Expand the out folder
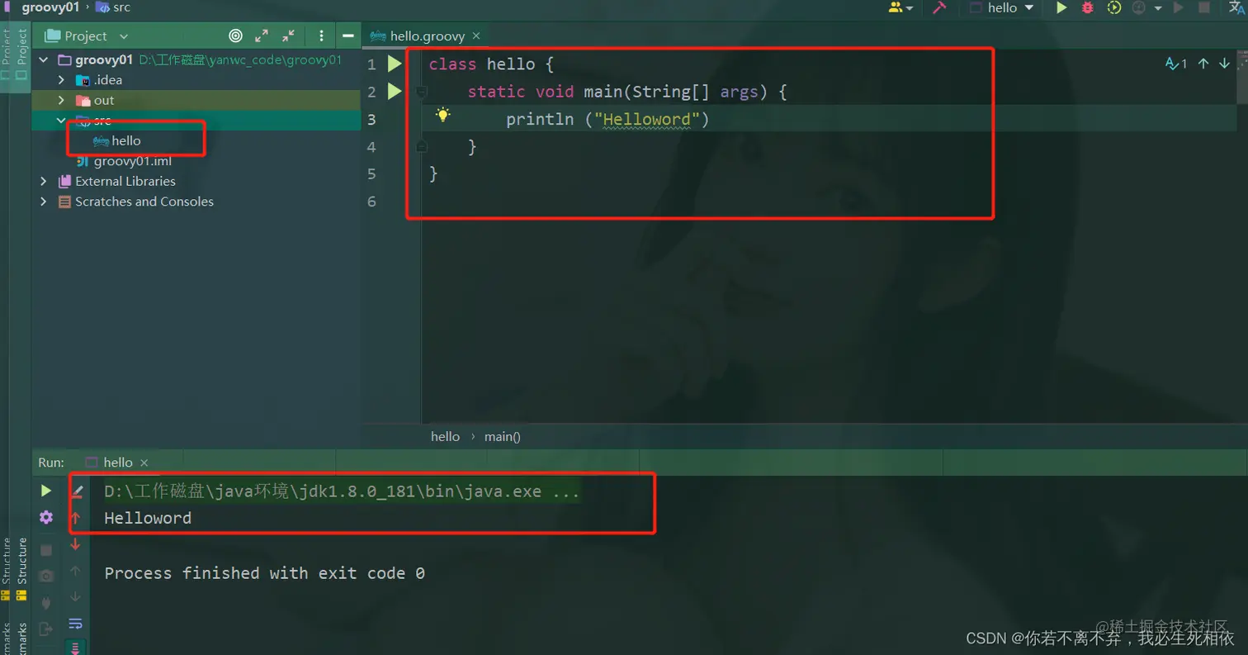1248x655 pixels. pyautogui.click(x=61, y=100)
